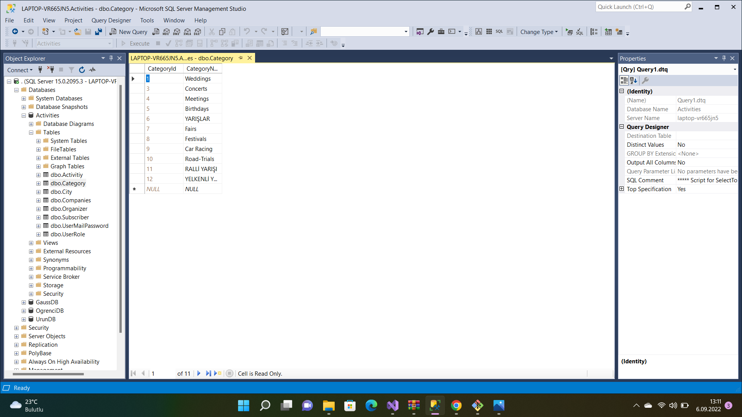Viewport: 742px width, 417px height.
Task: Click the Categorized view icon in Properties
Action: click(x=624, y=80)
